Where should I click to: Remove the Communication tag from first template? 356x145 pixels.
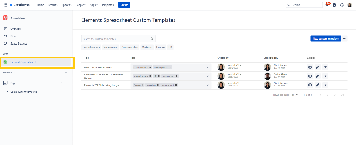pyautogui.click(x=150, y=67)
